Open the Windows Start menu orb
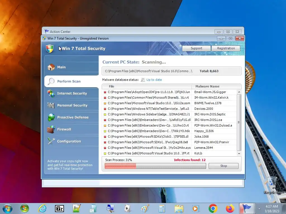286x214 pixels. click(x=8, y=208)
